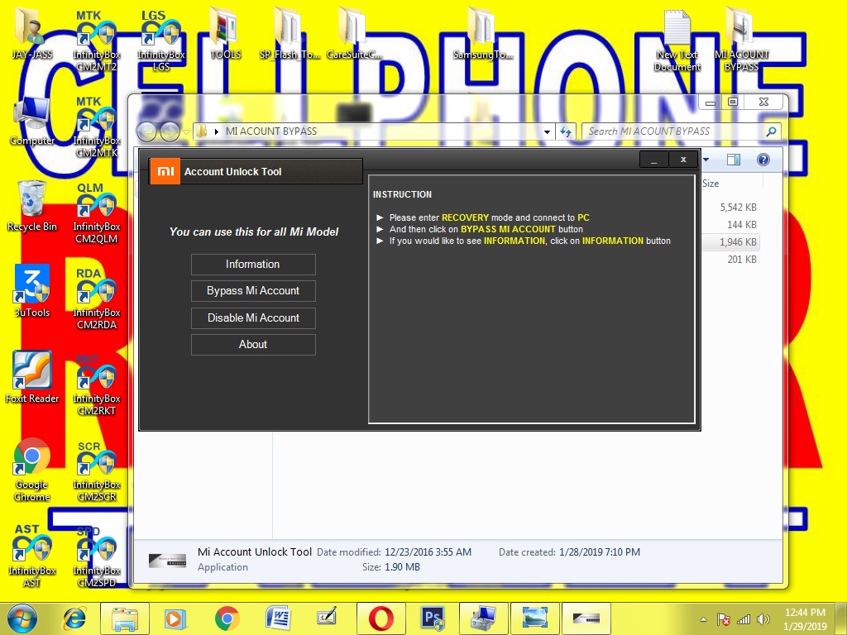
Task: Open InfinityBox CM2MTK desktop shortcut
Action: (97, 127)
